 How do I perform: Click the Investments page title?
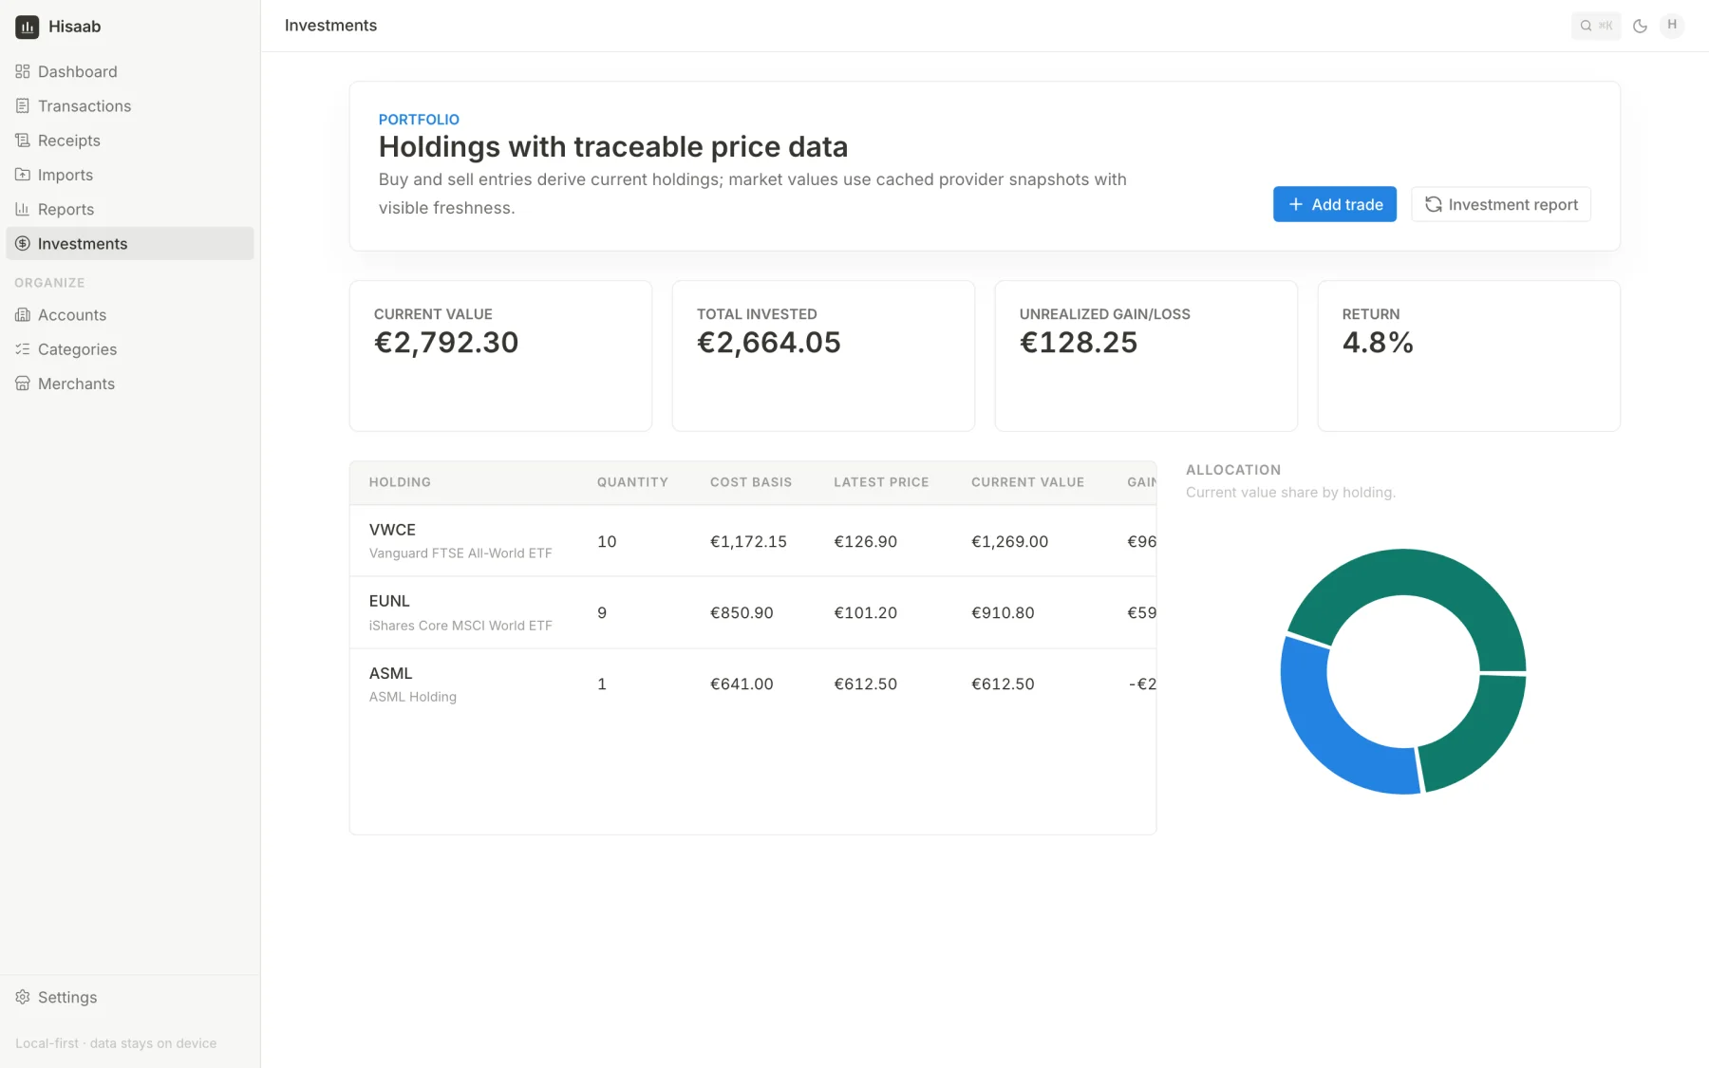330,26
